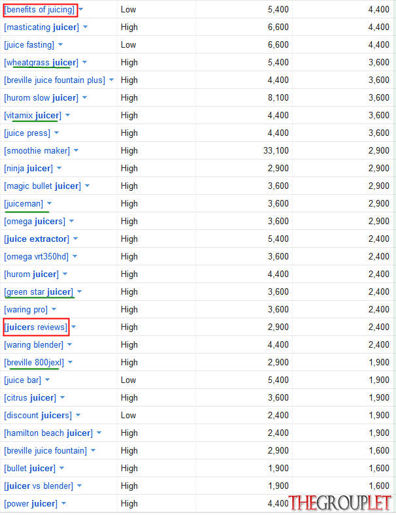
Task: Open the bullet juicer dropdown arrow
Action: pyautogui.click(x=61, y=469)
